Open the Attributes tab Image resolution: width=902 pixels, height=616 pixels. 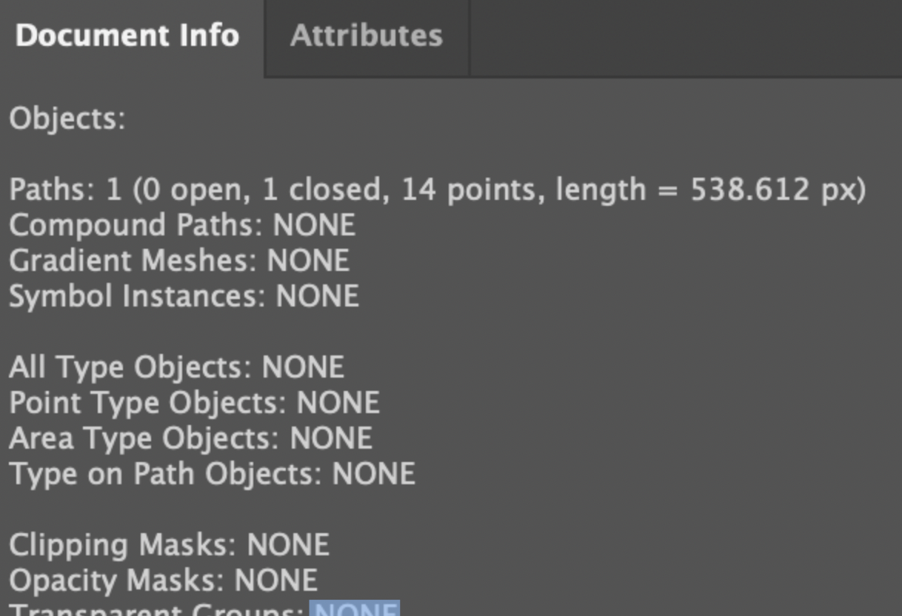367,36
